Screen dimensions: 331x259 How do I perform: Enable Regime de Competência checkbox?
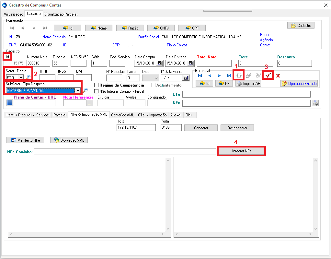coord(96,85)
